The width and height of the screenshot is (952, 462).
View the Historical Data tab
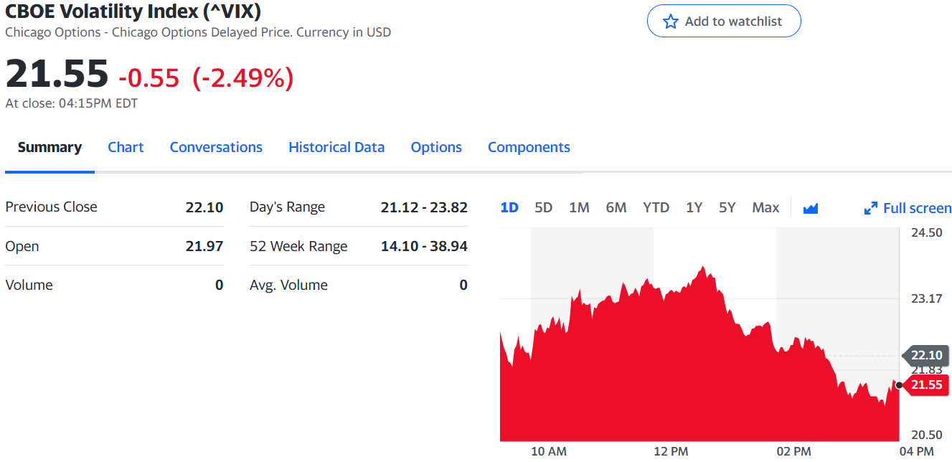click(336, 147)
